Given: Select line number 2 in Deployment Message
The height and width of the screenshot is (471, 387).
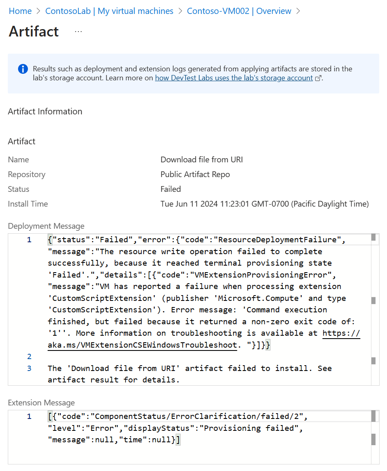Looking at the screenshot, I should 29,357.
